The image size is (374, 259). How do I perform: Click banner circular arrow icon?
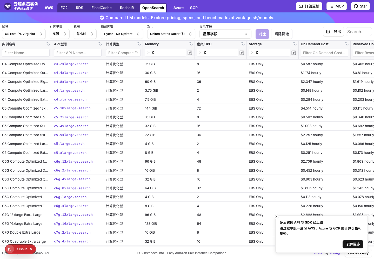click(x=102, y=18)
